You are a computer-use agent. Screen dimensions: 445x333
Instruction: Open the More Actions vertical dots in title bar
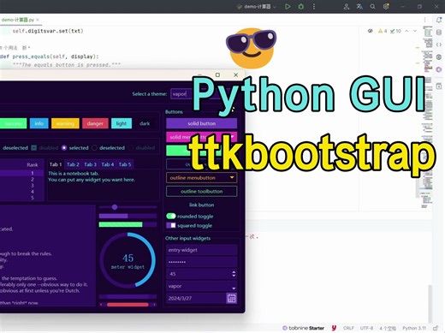pos(314,6)
